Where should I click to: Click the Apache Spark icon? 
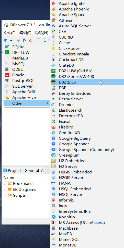click(x=53, y=15)
